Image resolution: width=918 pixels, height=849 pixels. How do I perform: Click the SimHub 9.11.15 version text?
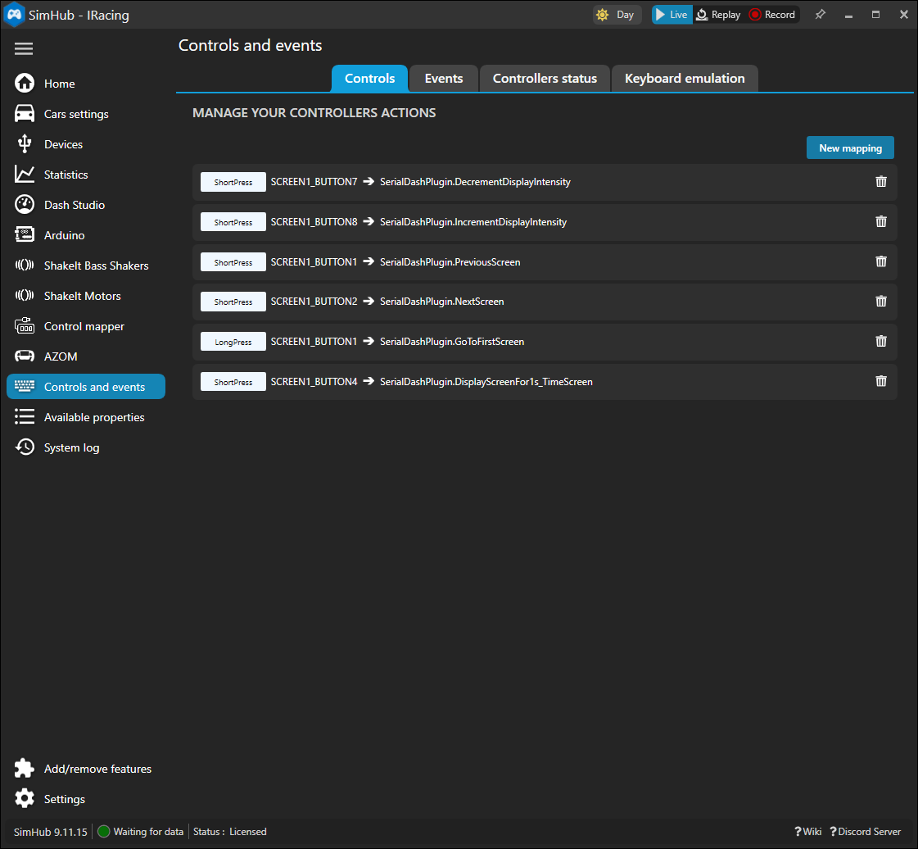tap(50, 832)
